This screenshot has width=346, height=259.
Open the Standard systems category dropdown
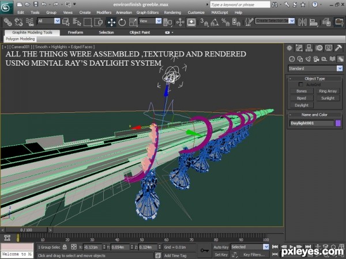(x=340, y=68)
